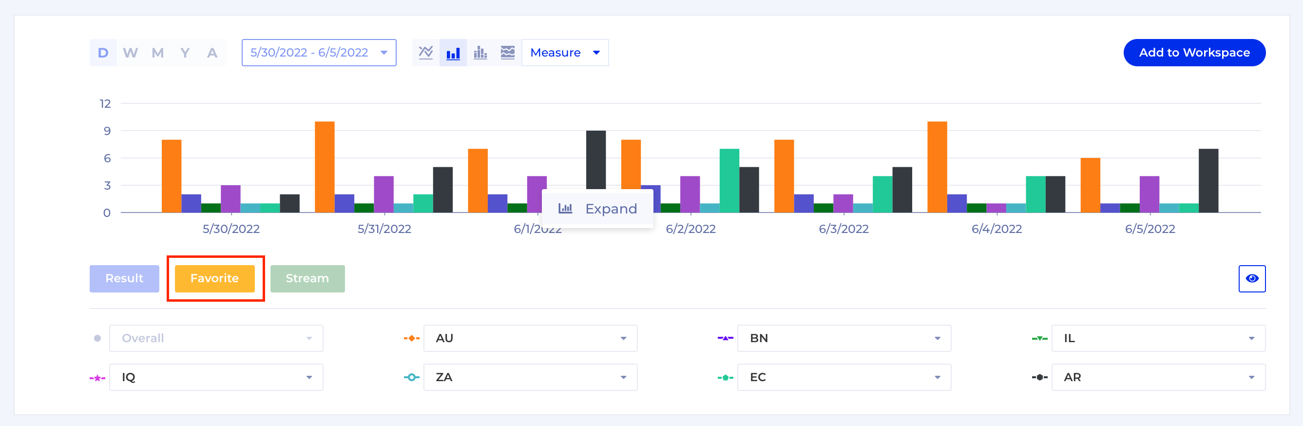Select the Stream tab button
Screen dimensions: 1303x426
click(x=307, y=279)
